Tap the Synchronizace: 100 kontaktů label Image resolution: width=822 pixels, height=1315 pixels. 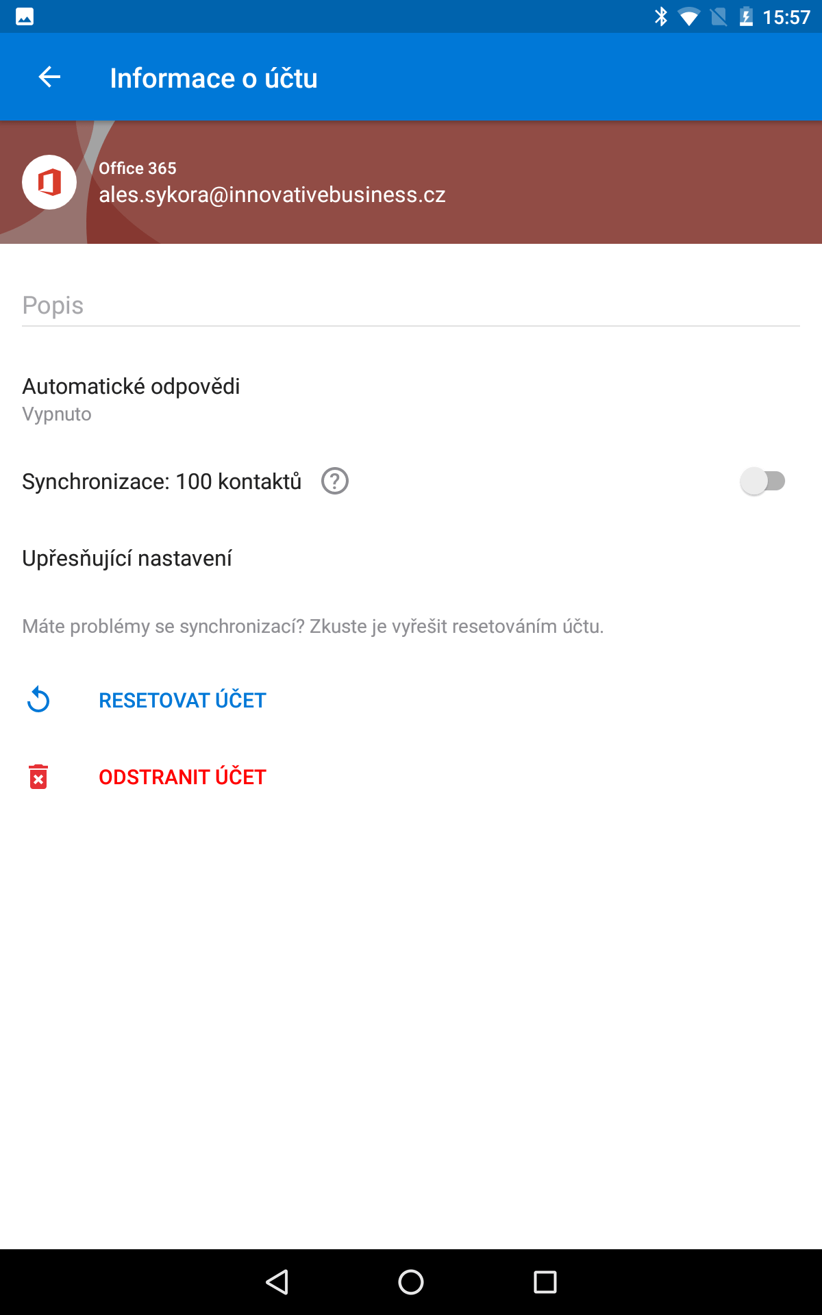(162, 481)
